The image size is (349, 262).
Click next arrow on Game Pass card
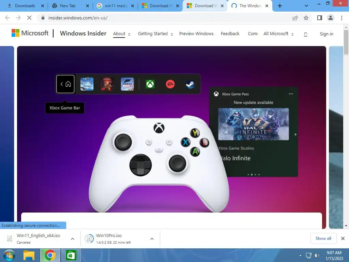[x=295, y=134]
